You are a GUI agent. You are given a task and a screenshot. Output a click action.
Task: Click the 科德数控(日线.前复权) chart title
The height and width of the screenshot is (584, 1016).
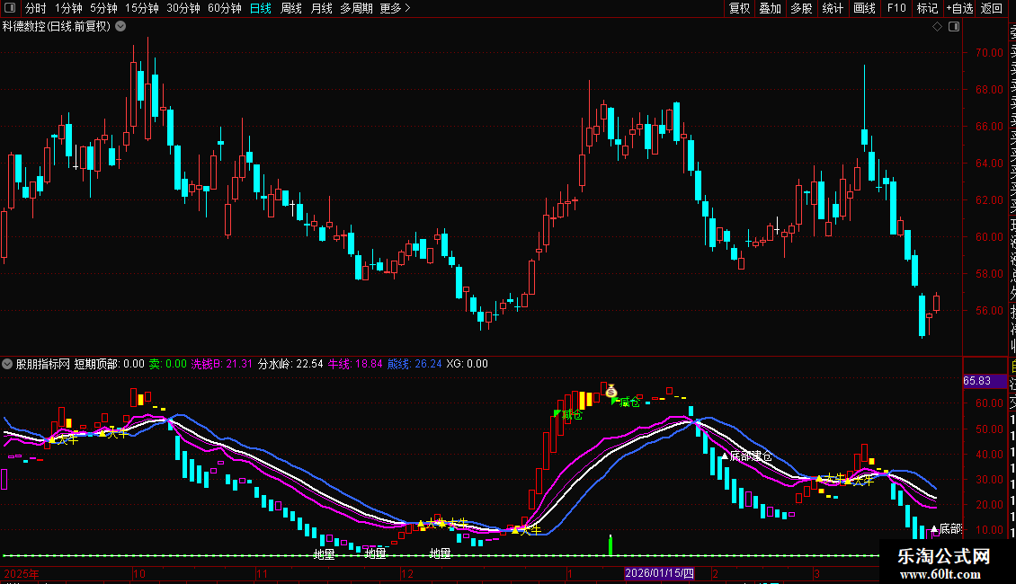tap(57, 27)
